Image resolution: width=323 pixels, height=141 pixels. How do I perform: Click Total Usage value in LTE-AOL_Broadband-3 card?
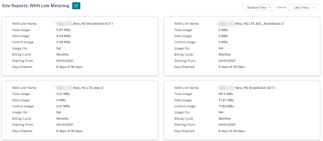pos(223,30)
